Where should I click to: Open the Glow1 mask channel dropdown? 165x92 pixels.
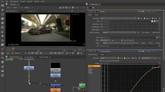pyautogui.click(x=119, y=43)
